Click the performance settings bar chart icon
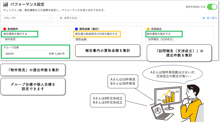220x123 pixels. tap(6, 4)
